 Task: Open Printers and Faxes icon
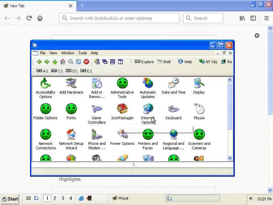click(148, 139)
